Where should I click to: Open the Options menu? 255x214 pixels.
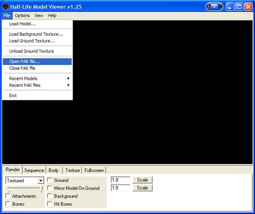(22, 16)
